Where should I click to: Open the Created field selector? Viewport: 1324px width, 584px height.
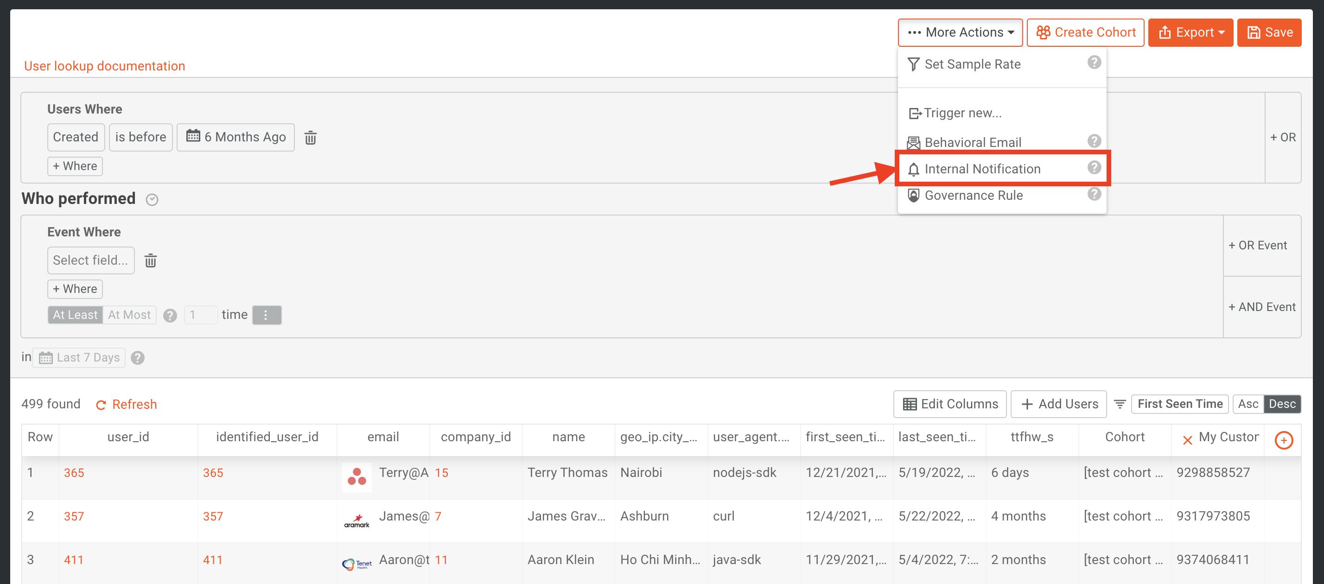pyautogui.click(x=76, y=137)
